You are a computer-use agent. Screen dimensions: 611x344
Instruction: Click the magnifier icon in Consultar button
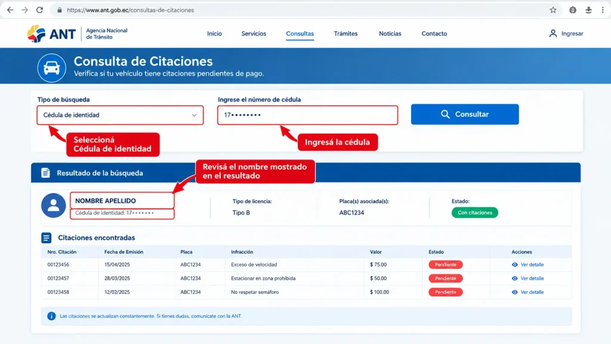(445, 114)
